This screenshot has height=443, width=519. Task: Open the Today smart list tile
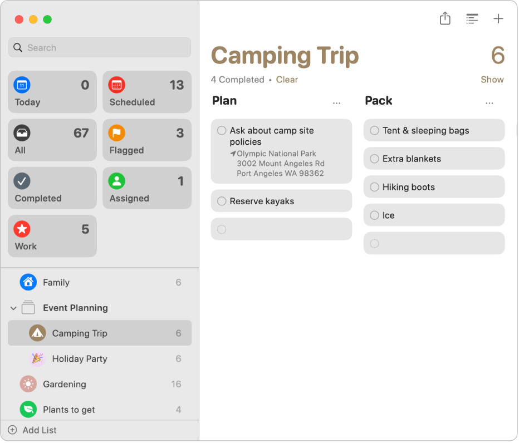(52, 92)
